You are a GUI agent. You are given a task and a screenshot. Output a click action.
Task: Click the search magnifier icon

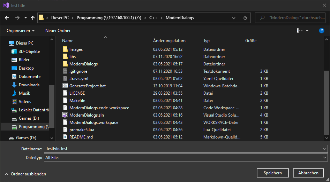[x=262, y=18]
